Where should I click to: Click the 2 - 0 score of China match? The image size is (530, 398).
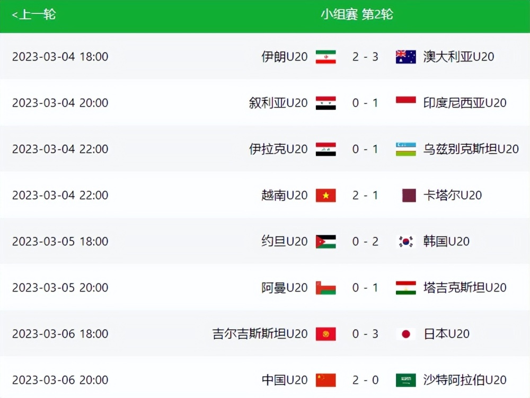(365, 380)
